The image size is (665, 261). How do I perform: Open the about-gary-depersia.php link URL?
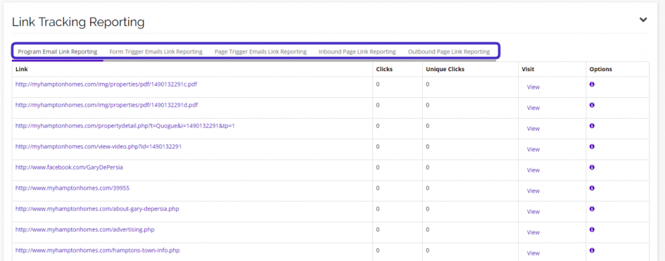coord(97,209)
